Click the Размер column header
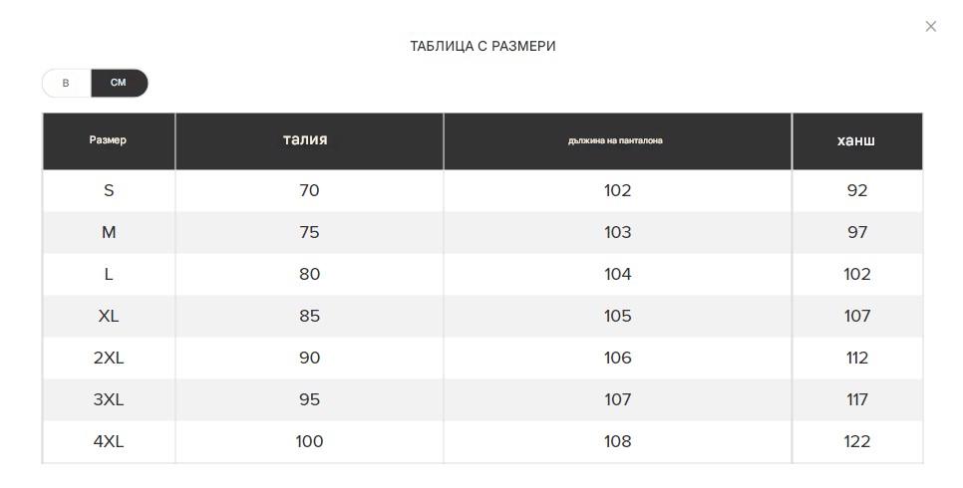The width and height of the screenshot is (963, 488). click(x=108, y=140)
